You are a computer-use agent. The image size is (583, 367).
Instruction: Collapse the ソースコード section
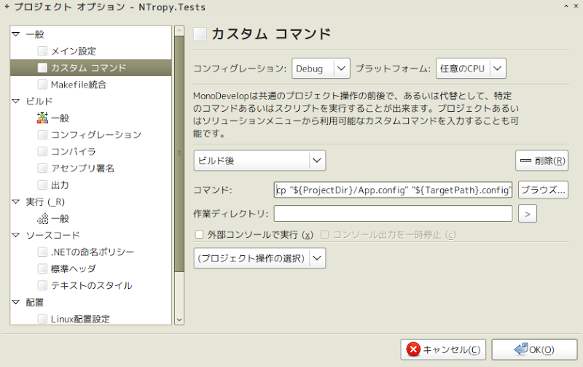coord(15,235)
